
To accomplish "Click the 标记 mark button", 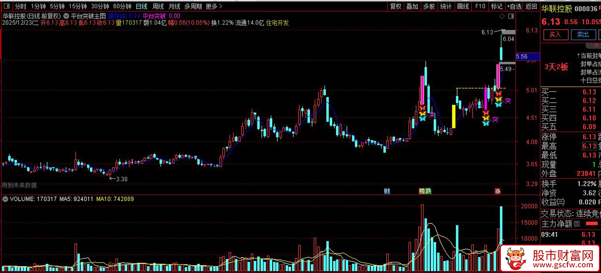I will coord(496,7).
